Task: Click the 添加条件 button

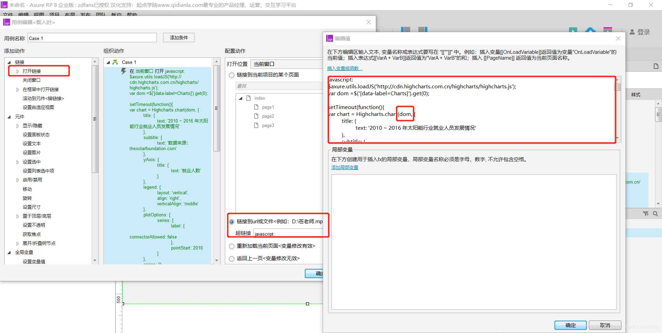Action: point(179,38)
